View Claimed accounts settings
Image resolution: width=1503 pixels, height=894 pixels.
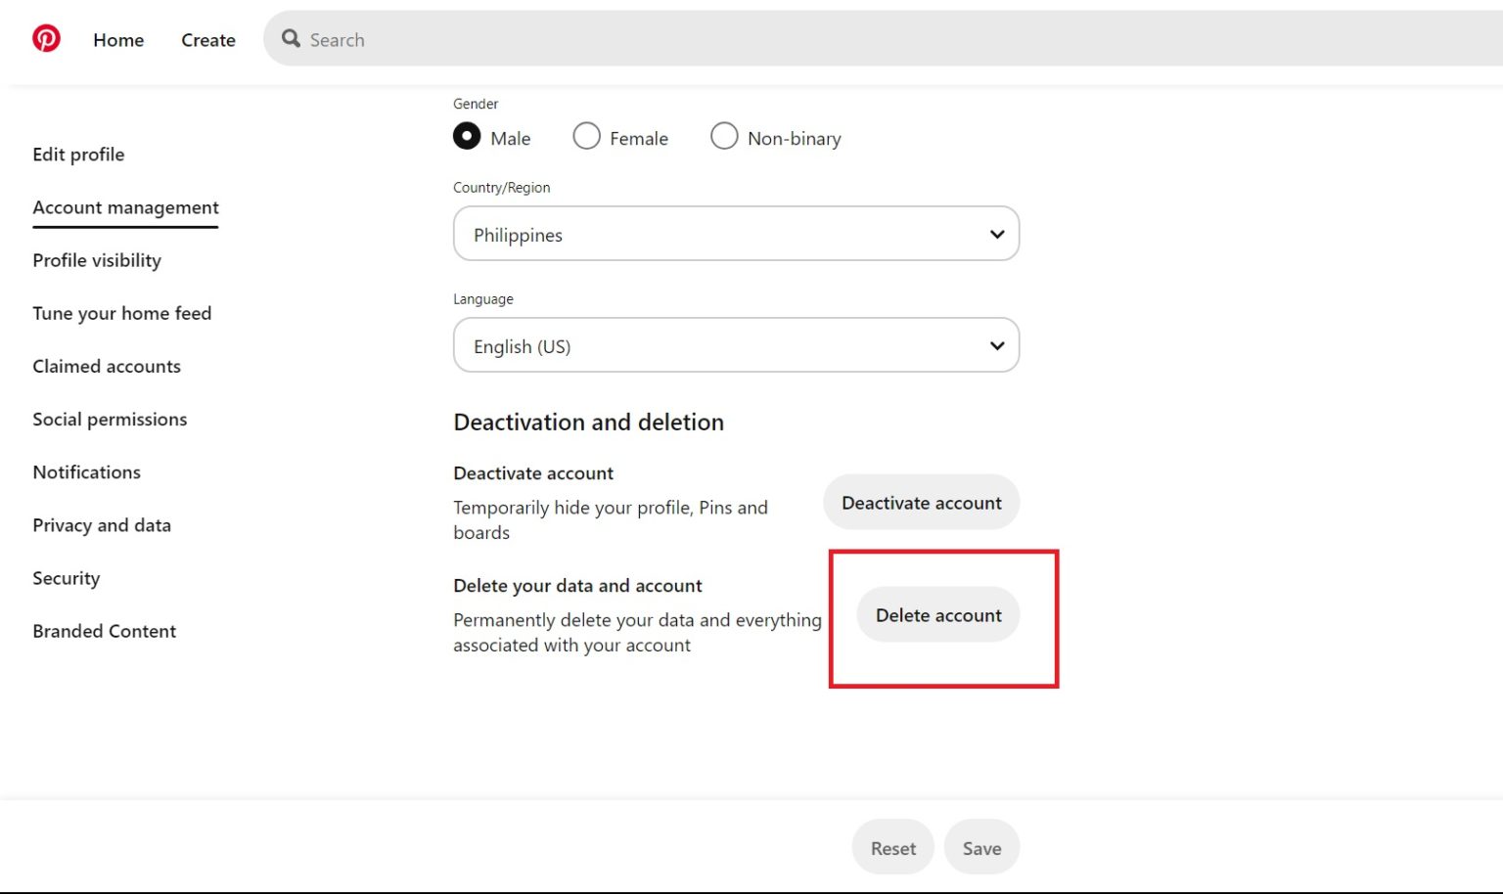pyautogui.click(x=107, y=366)
